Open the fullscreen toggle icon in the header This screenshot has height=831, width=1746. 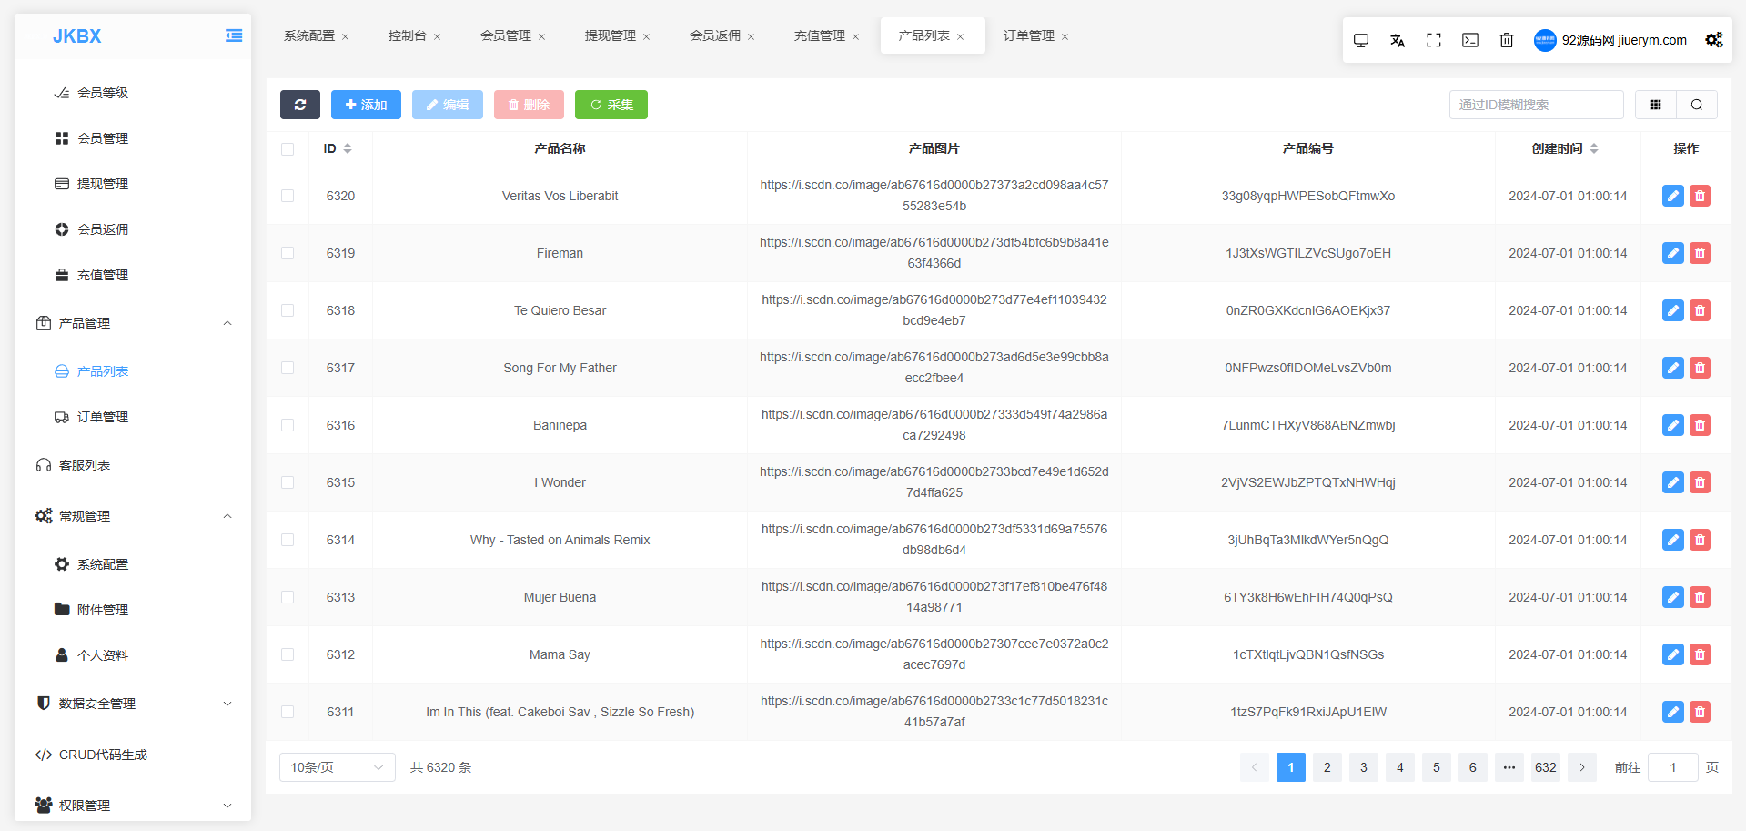click(1434, 40)
